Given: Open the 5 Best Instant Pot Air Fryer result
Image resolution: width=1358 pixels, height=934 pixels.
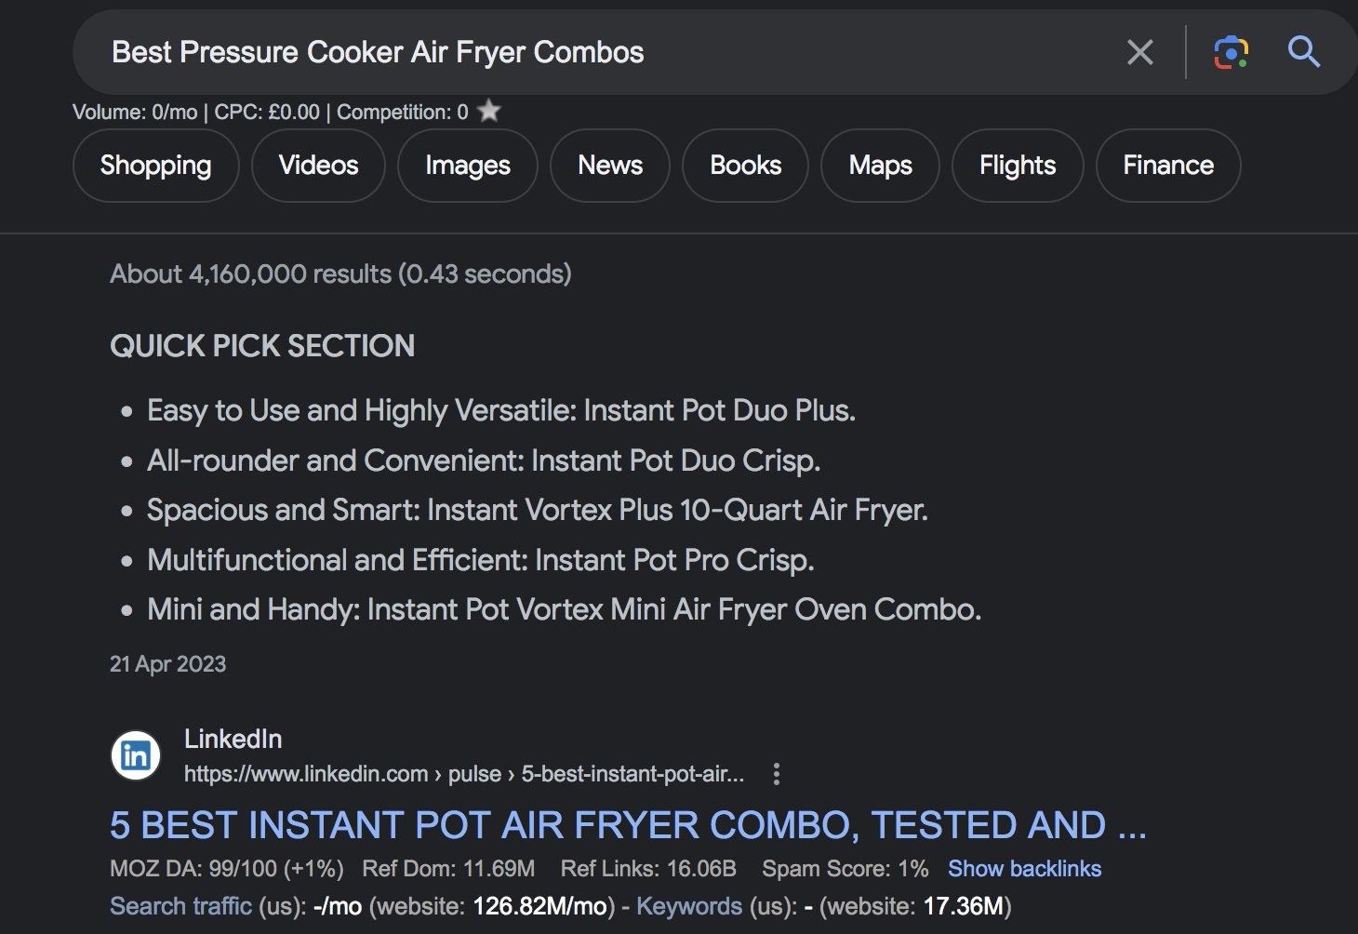Looking at the screenshot, I should pyautogui.click(x=628, y=825).
